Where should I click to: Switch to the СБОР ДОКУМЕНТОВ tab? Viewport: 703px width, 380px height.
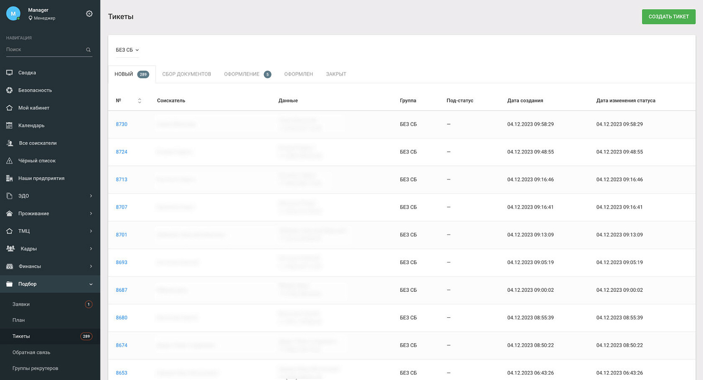pos(187,74)
